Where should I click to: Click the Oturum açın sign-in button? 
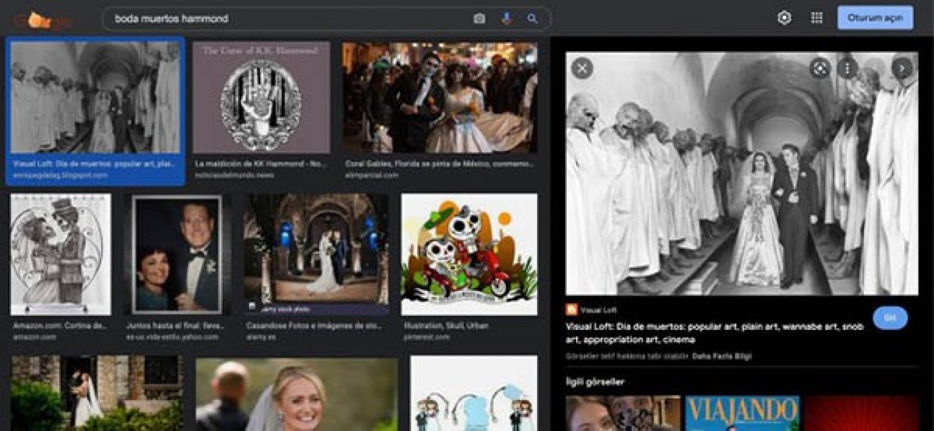(x=874, y=18)
